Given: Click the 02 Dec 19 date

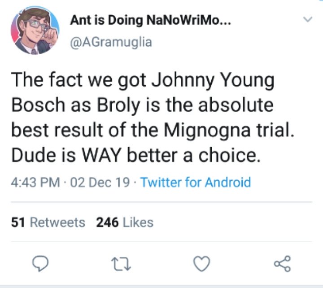Looking at the screenshot, I should coord(100,183).
